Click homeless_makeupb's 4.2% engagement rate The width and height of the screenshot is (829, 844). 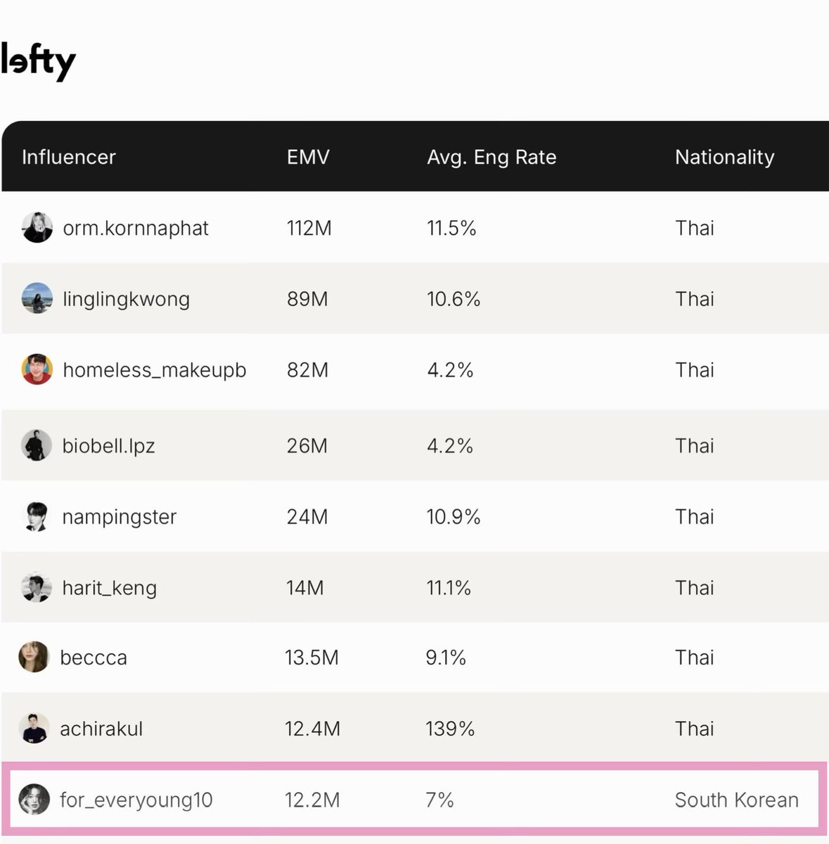point(450,370)
